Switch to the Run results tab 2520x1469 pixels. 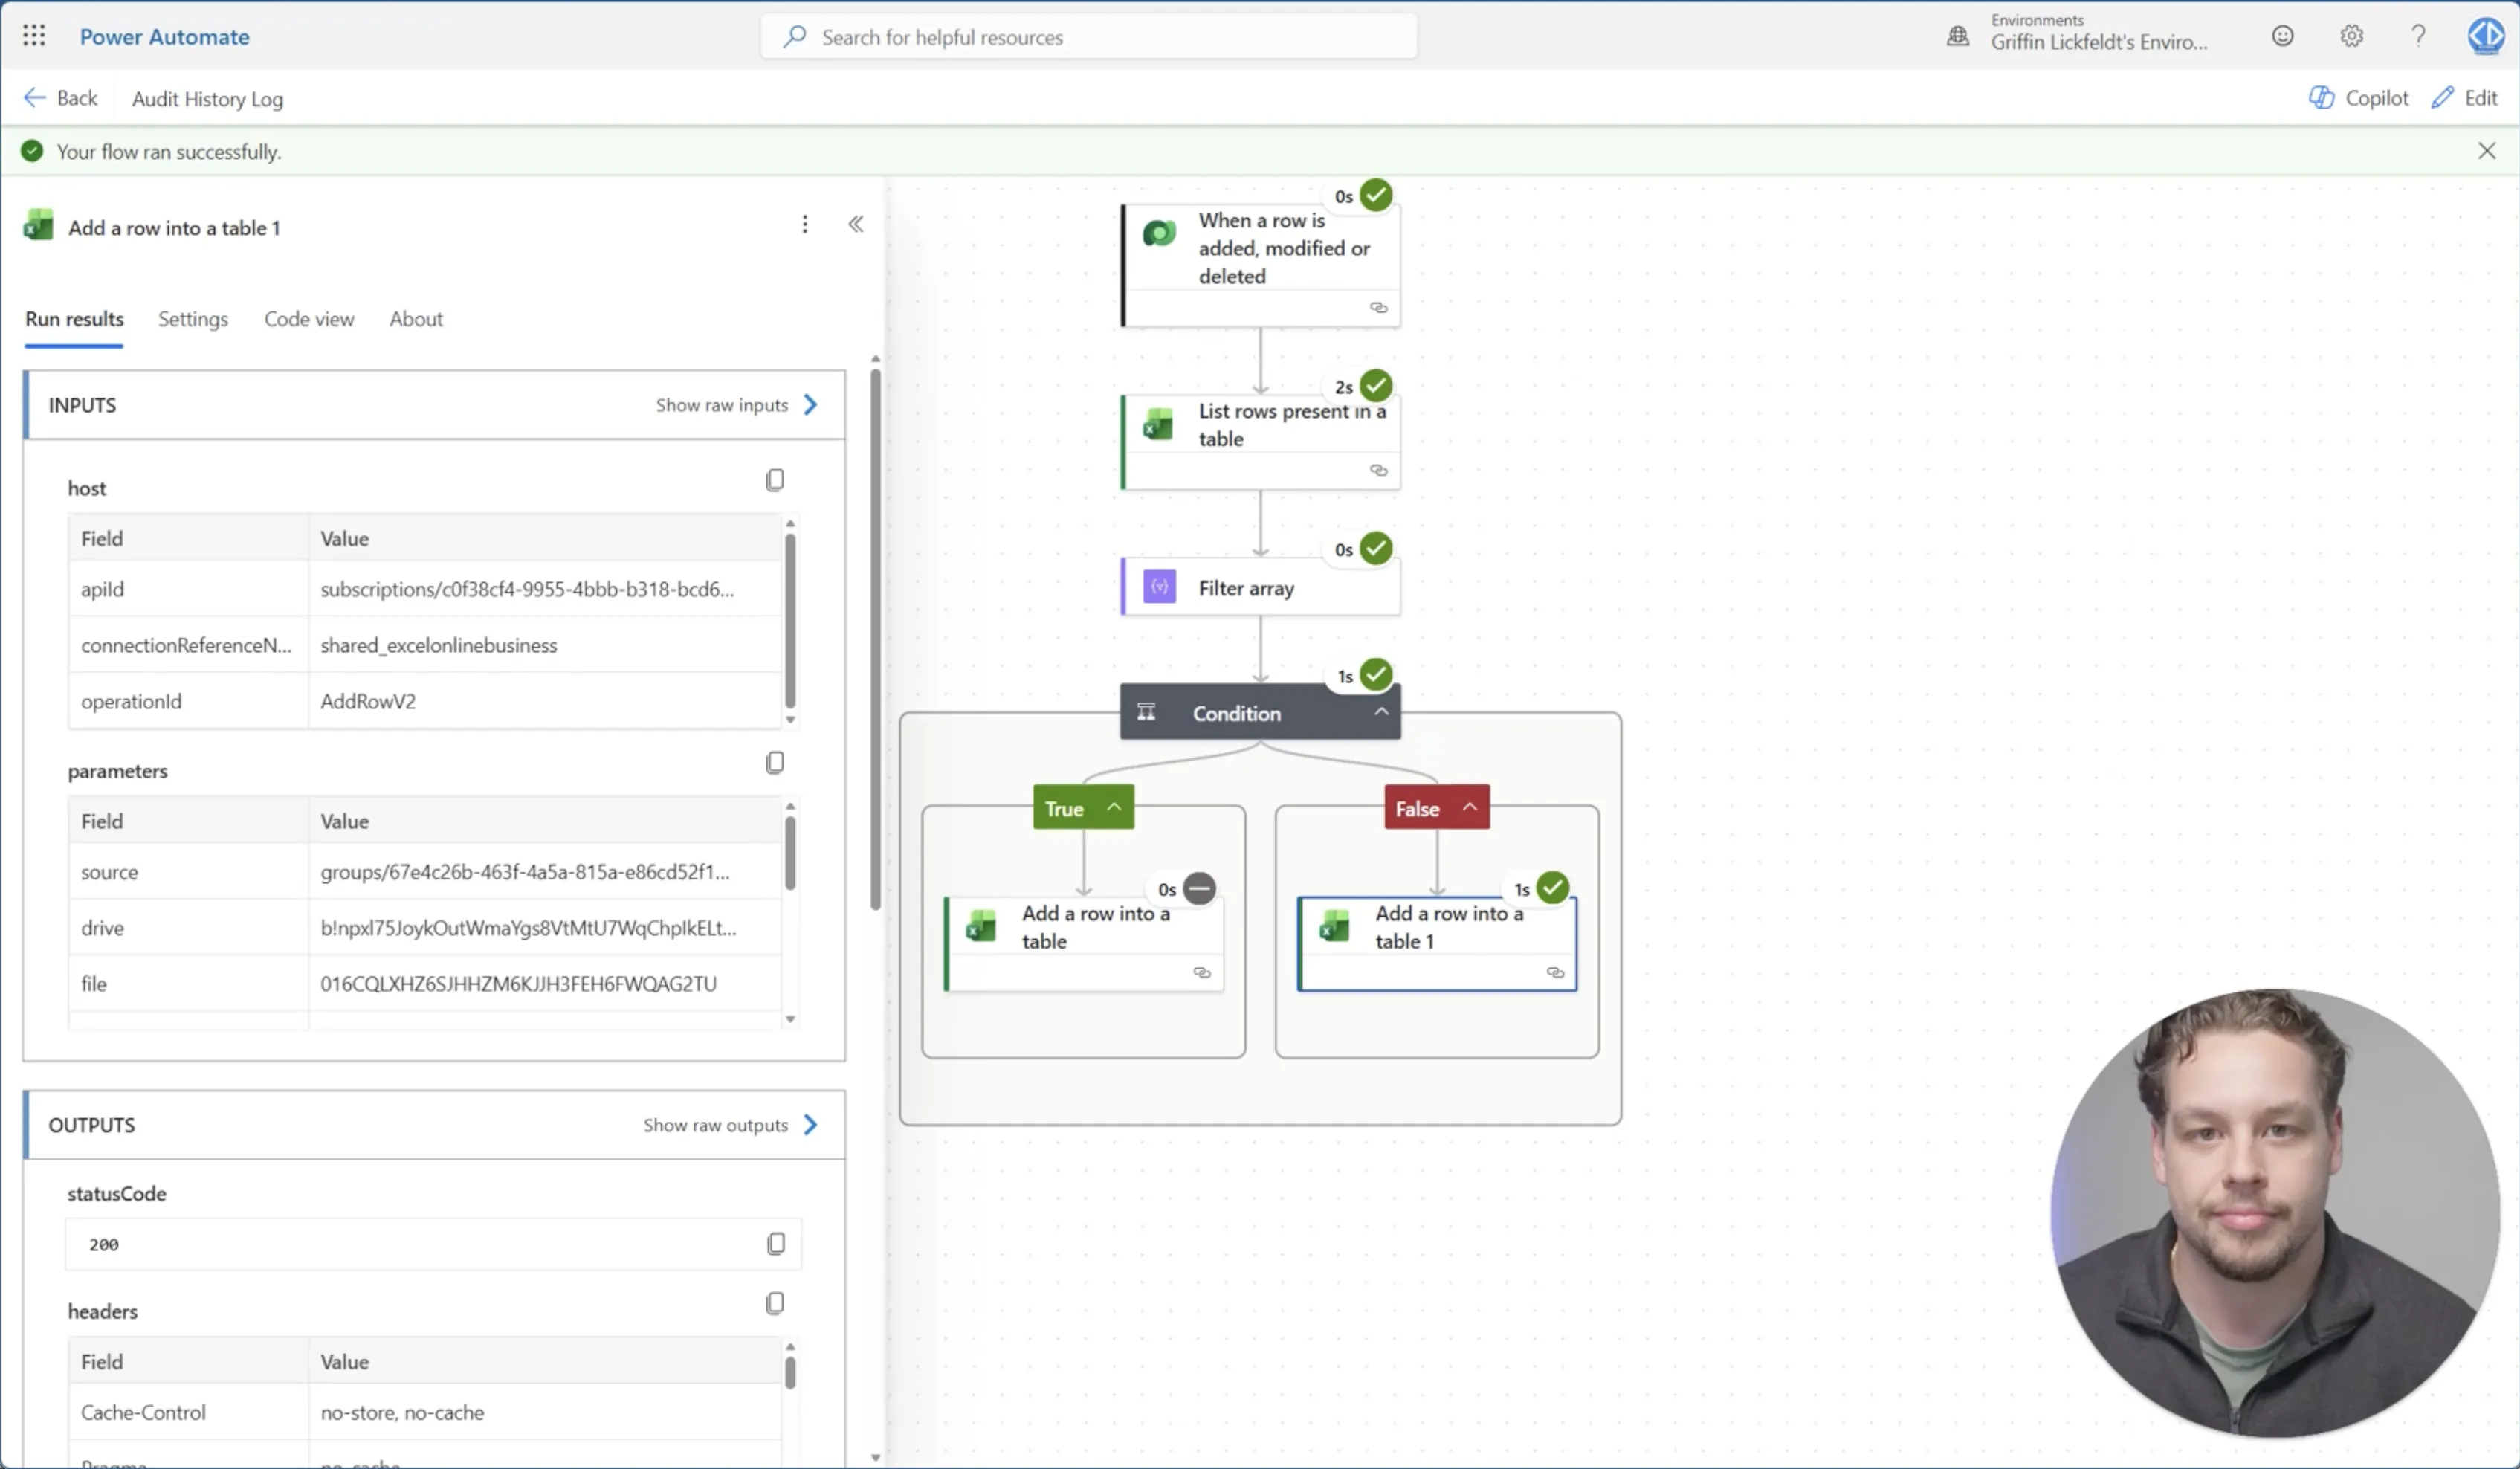click(74, 319)
